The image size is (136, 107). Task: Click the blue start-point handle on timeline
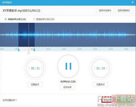click(19, 50)
